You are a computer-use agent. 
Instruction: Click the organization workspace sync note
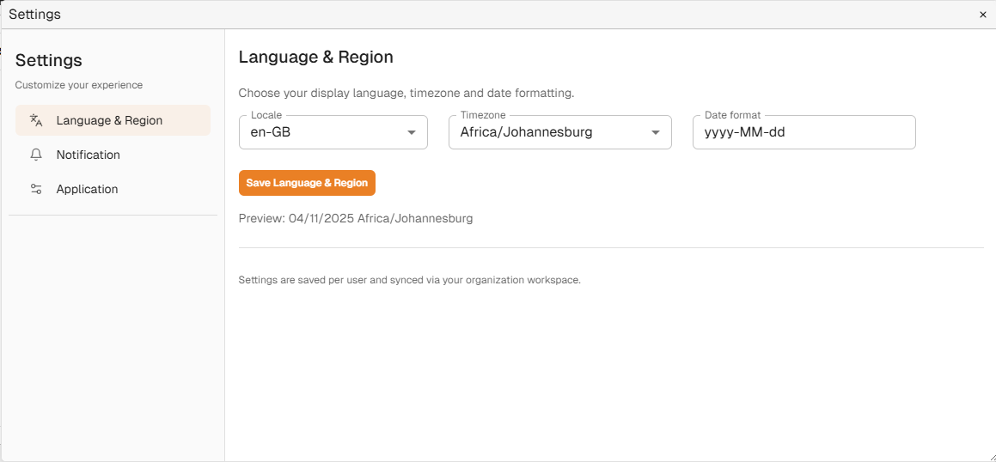point(409,280)
